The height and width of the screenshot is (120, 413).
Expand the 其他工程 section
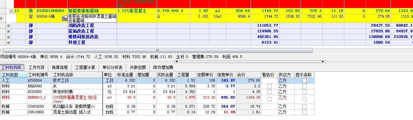[9, 43]
